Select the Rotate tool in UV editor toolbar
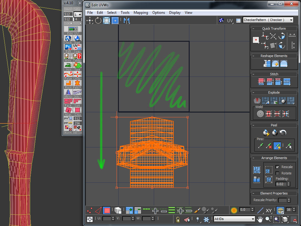 98,20
